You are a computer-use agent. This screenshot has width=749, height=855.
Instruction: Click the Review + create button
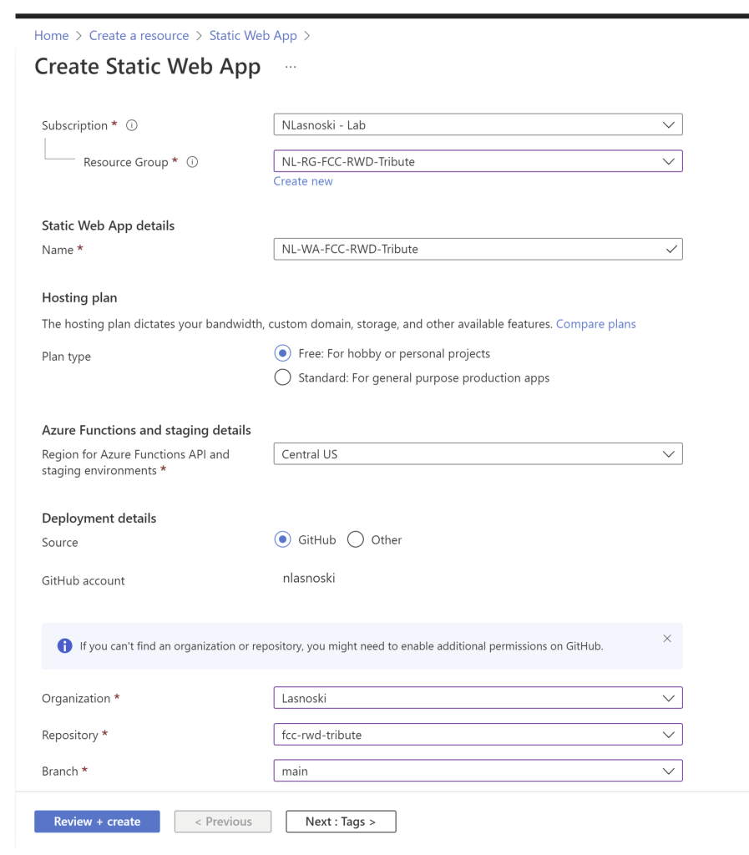(x=97, y=822)
